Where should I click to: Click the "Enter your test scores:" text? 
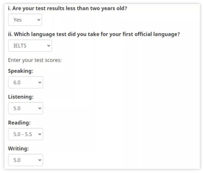[35, 60]
